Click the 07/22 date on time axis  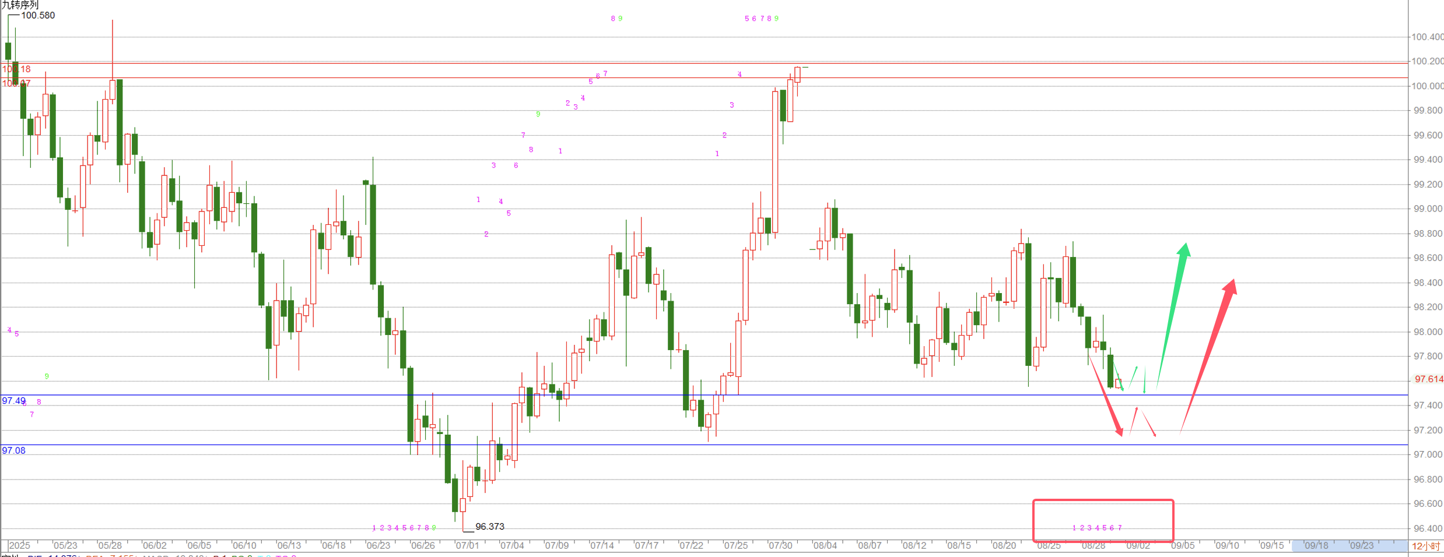click(691, 546)
